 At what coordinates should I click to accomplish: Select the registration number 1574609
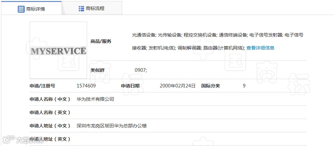pos(86,86)
